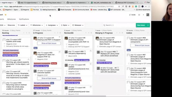The width and height of the screenshot is (172, 97).
Task: Click the black circle extension icon
Action: click(142, 6)
